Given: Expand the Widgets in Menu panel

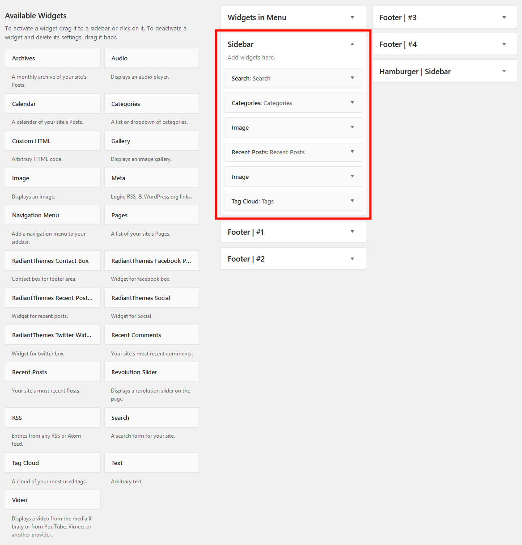Looking at the screenshot, I should [x=352, y=17].
